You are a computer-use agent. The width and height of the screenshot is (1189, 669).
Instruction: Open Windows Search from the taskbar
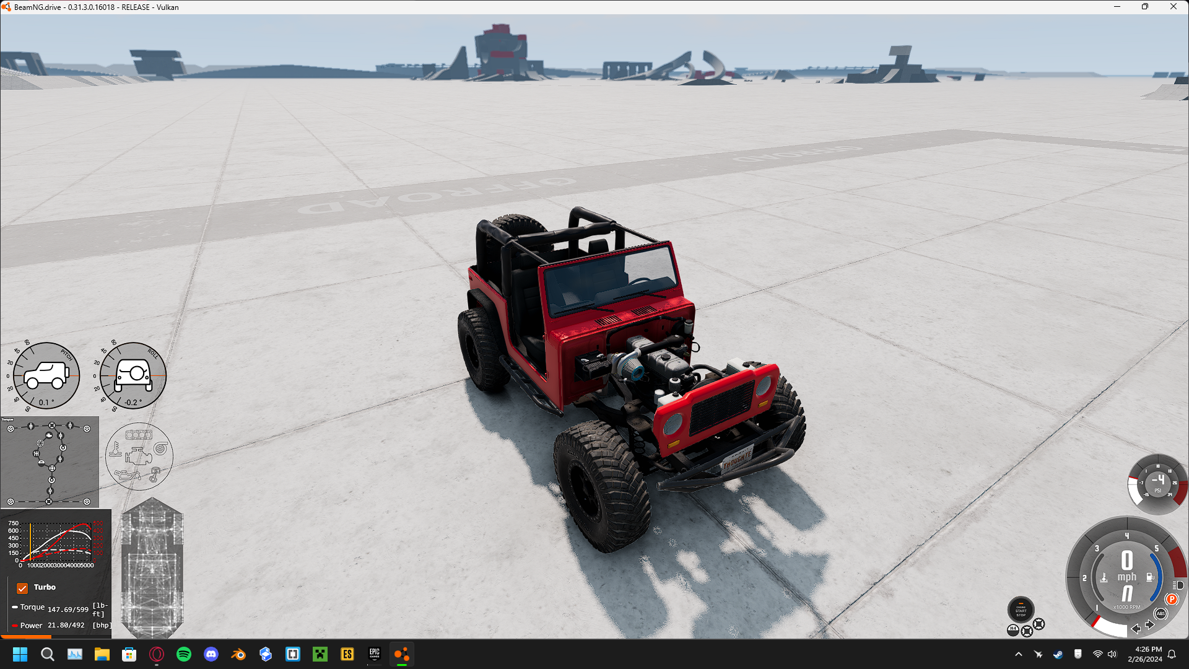47,654
